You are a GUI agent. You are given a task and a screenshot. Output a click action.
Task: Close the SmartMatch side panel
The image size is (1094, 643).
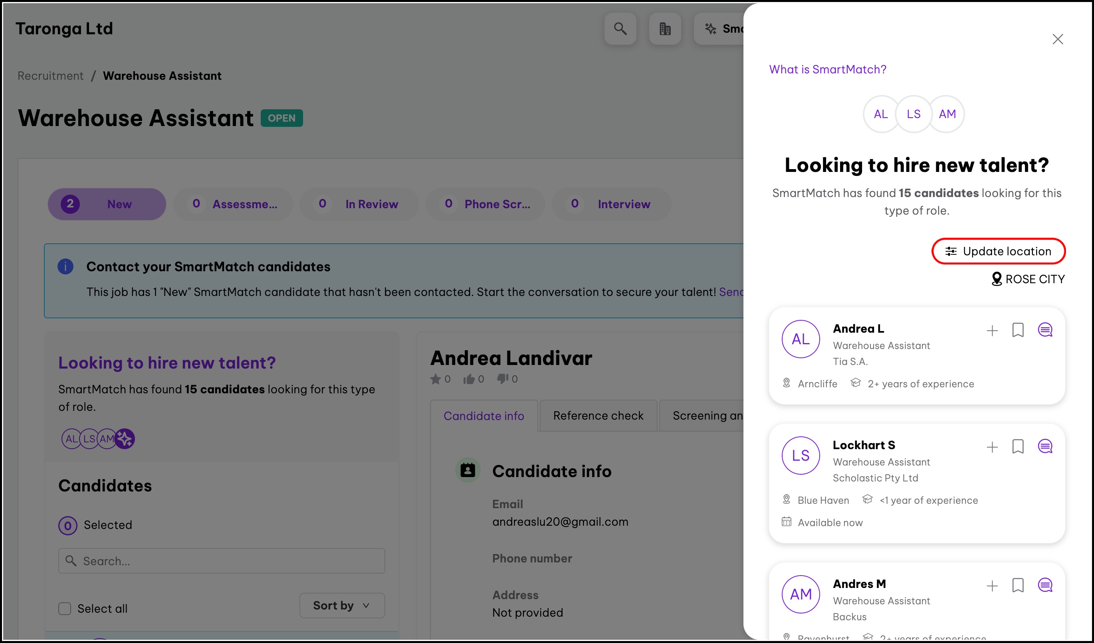1058,39
